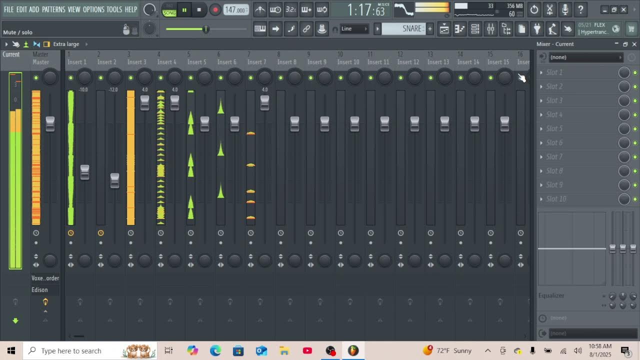Mute Insert 1 using its green LED
This screenshot has height=360, width=640.
pos(70,77)
